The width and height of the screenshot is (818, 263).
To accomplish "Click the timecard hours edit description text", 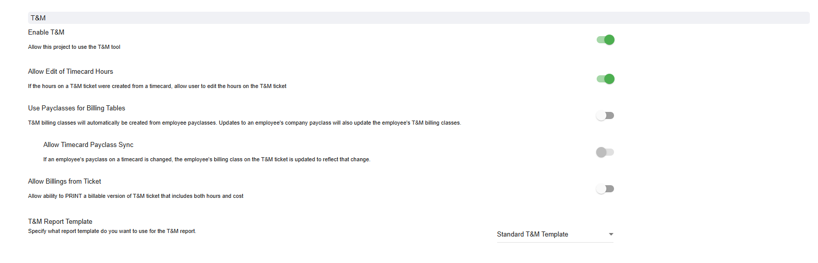I will tap(157, 86).
